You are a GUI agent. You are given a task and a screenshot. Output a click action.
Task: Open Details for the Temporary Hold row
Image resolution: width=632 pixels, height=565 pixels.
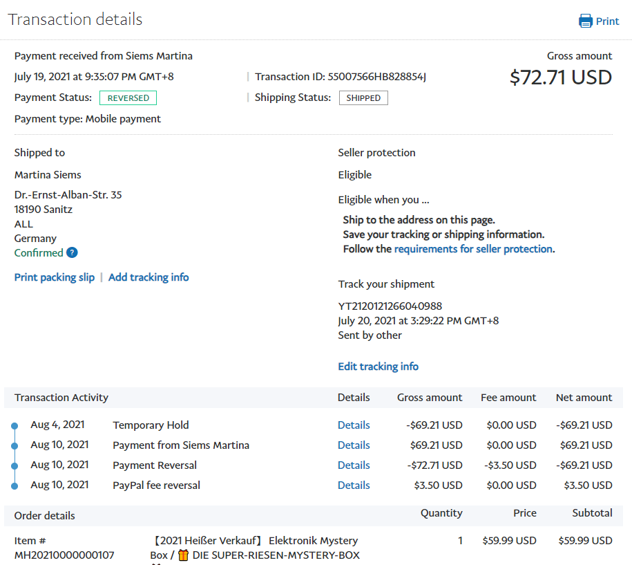click(354, 425)
